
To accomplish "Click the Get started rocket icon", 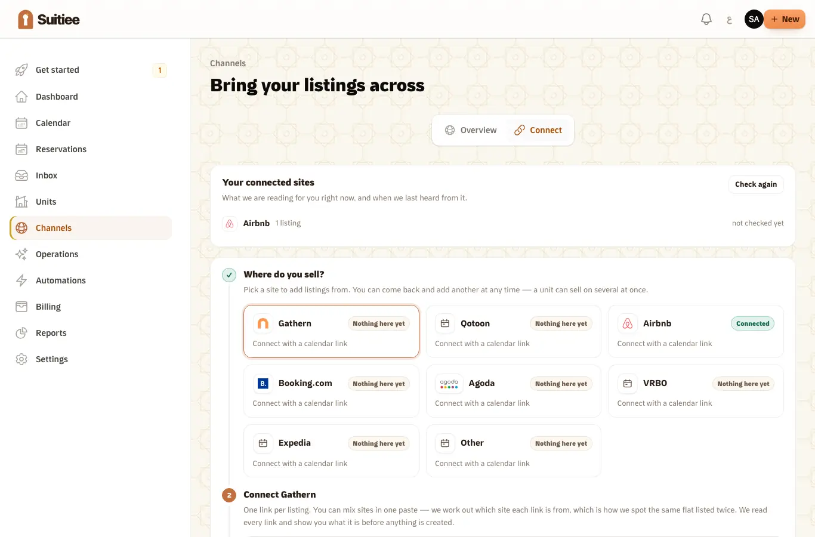I will [21, 70].
